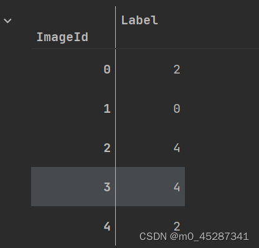Click the highlighted row's blank area left of 3
Screen dimensions: 259x248
[67, 186]
